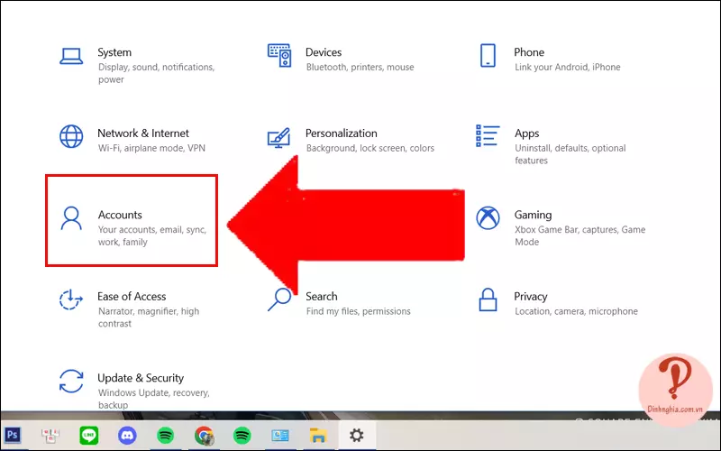The height and width of the screenshot is (451, 721).
Task: Open the Update & Security title
Action: 141,378
